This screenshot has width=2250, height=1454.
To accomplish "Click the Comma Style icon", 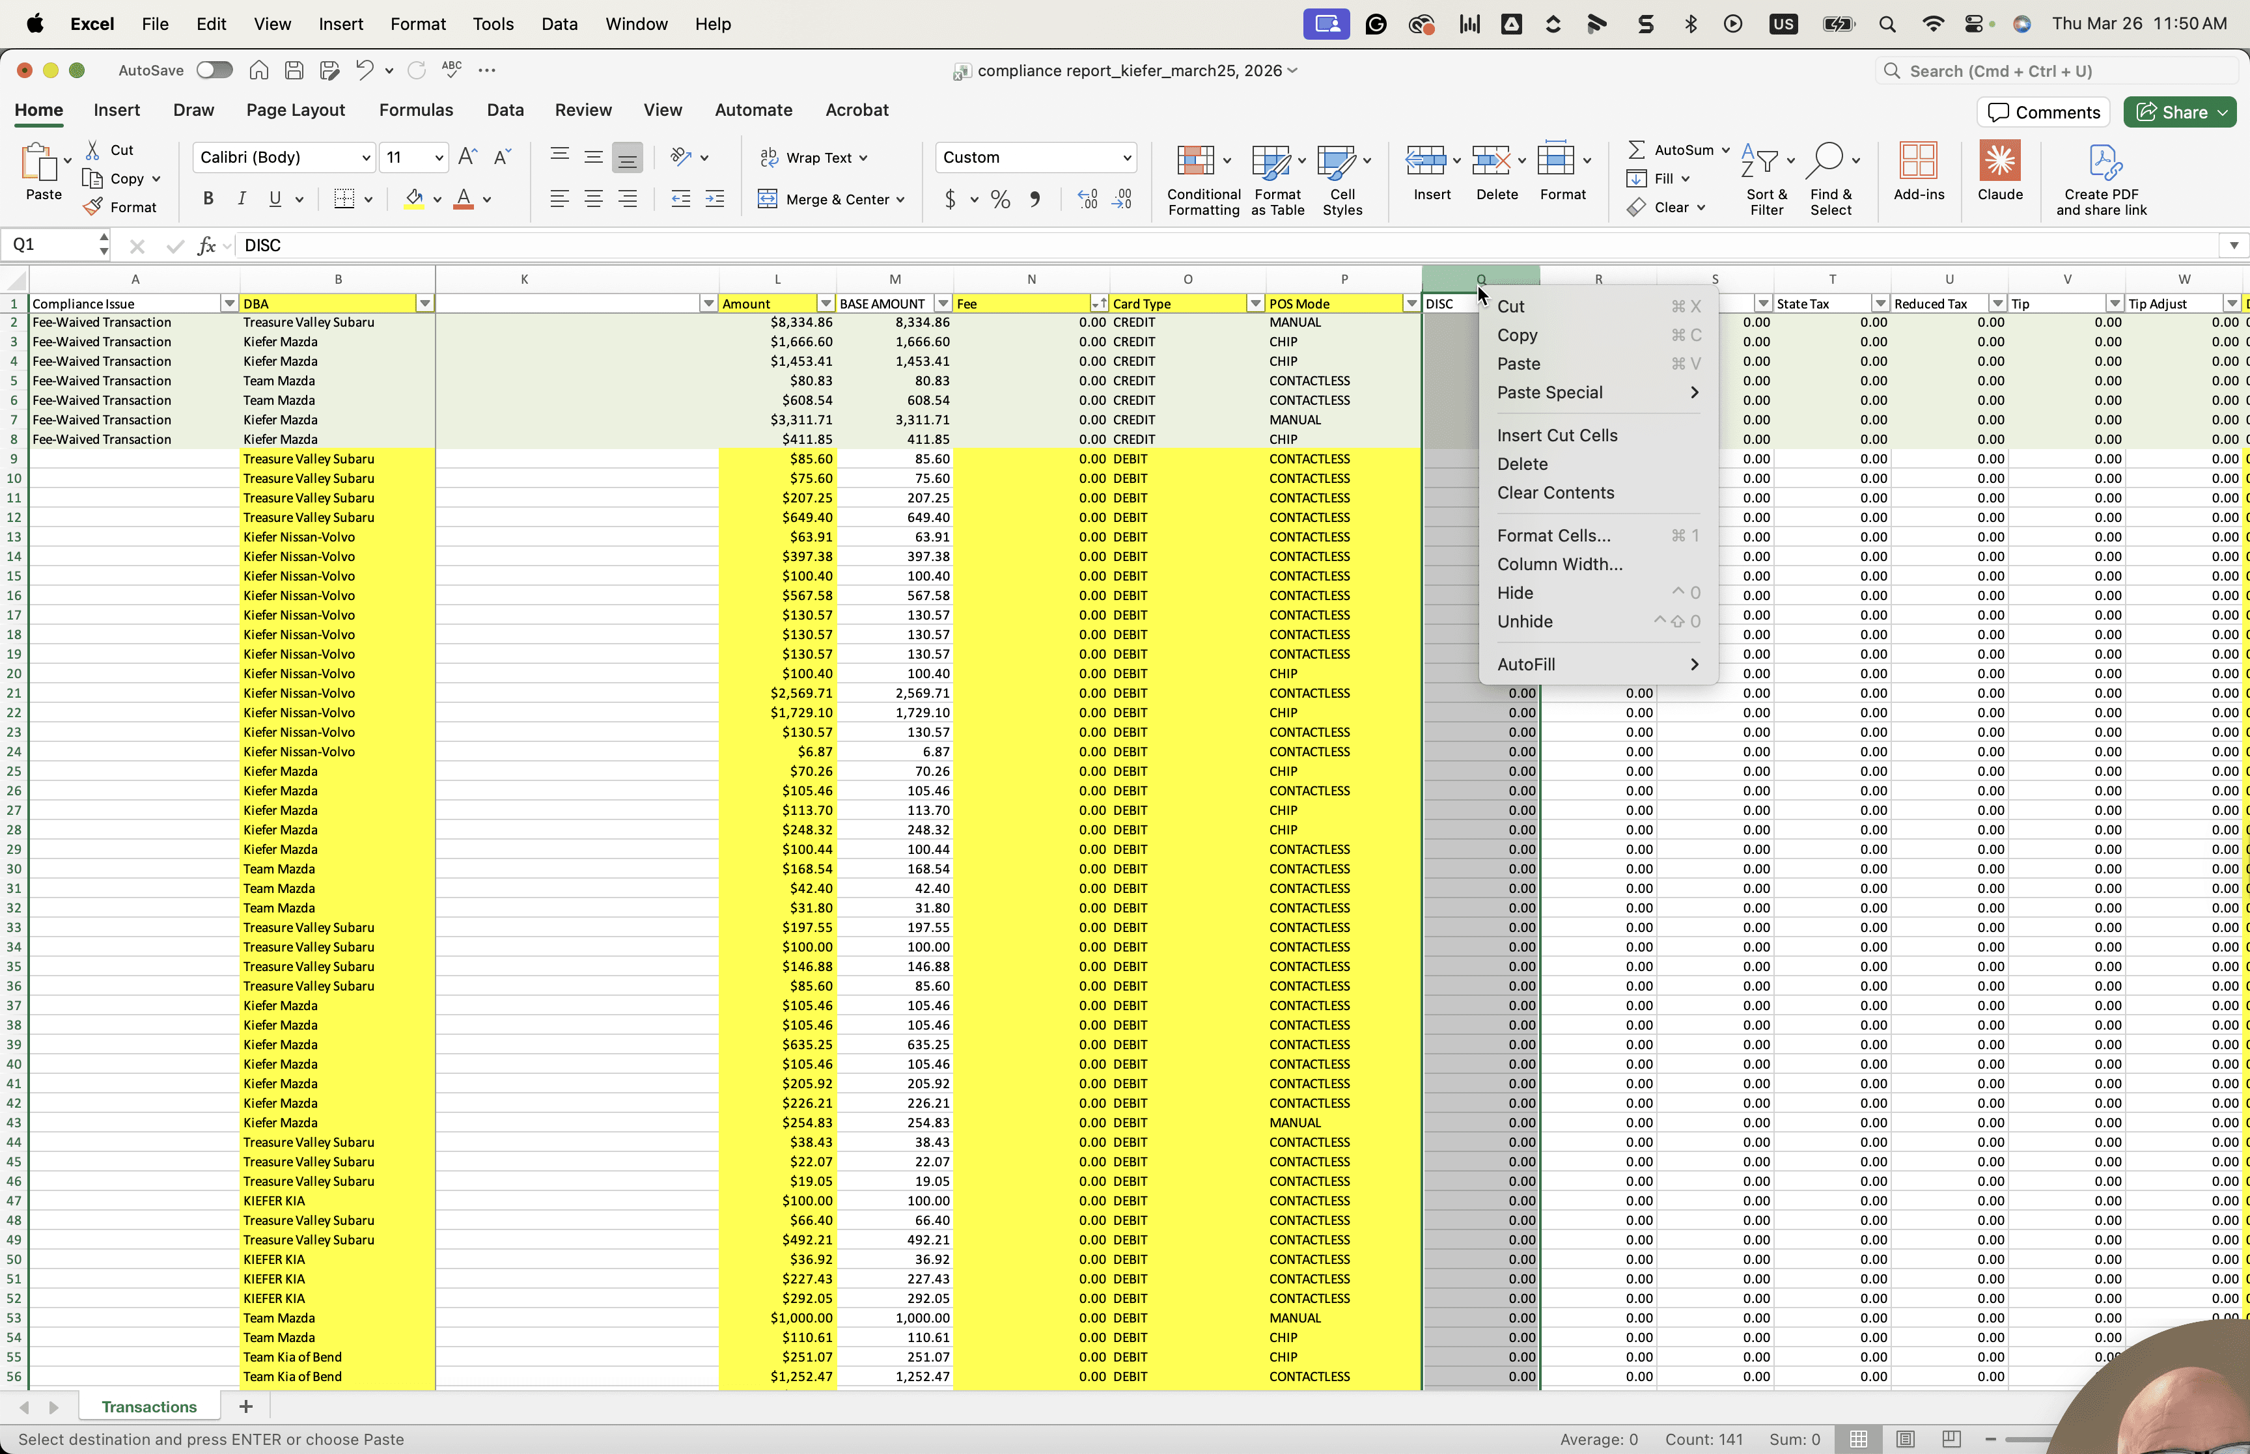I will [1035, 199].
